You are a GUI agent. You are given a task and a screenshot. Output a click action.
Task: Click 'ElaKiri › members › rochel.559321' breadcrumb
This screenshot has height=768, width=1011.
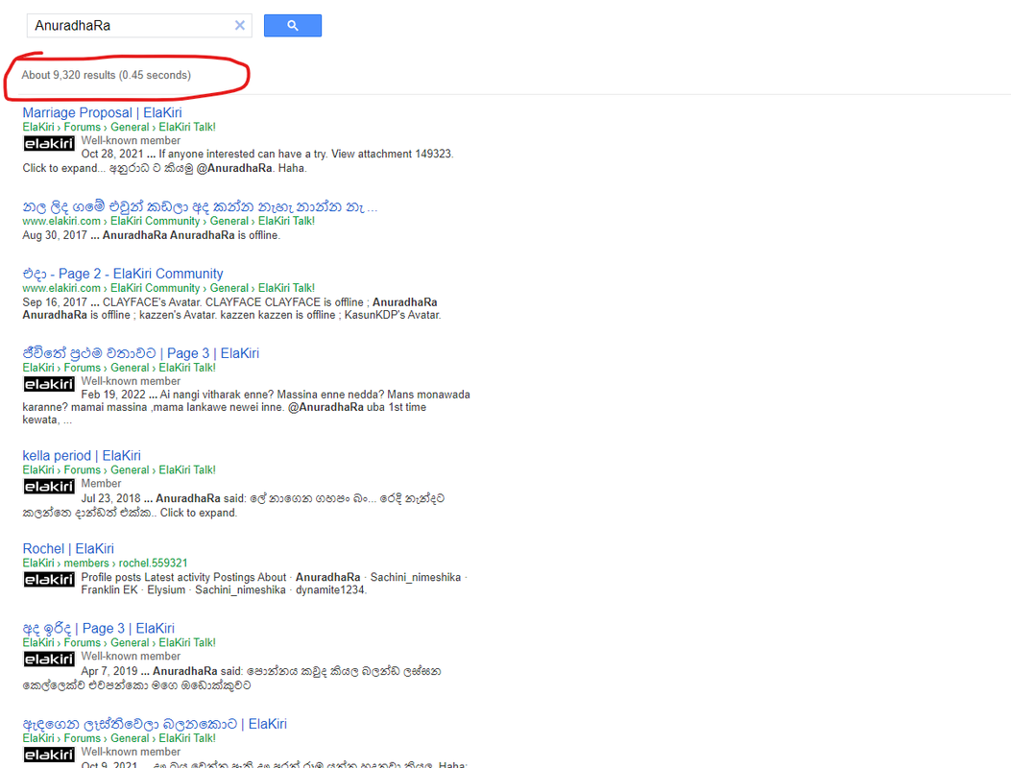(x=105, y=563)
